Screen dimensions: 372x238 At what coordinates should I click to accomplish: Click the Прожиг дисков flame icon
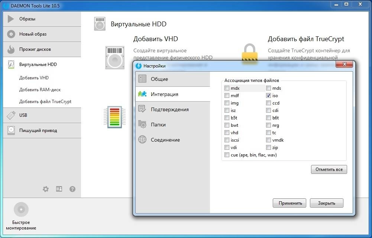pos(11,49)
